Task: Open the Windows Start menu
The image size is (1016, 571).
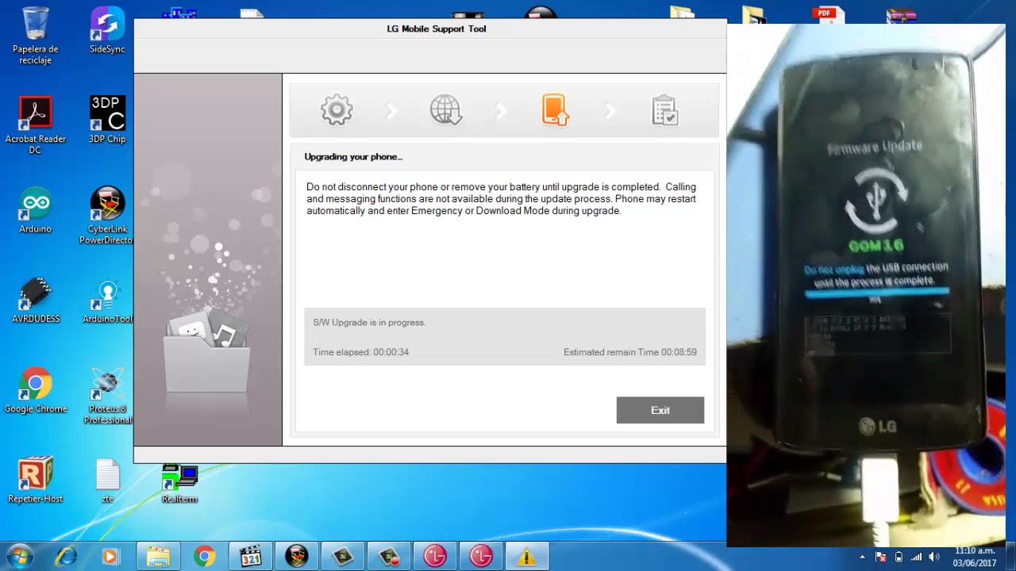Action: (x=20, y=557)
